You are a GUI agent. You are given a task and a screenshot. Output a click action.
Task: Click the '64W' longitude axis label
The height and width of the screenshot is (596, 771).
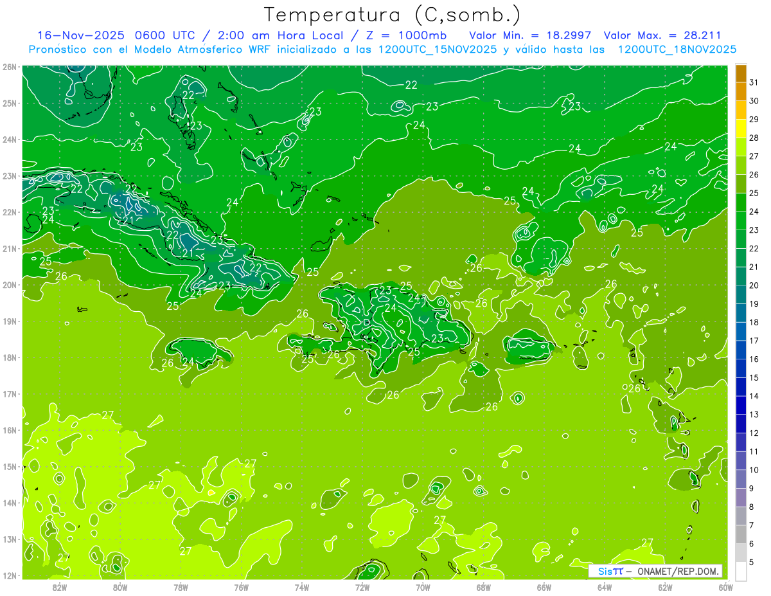[x=605, y=587]
